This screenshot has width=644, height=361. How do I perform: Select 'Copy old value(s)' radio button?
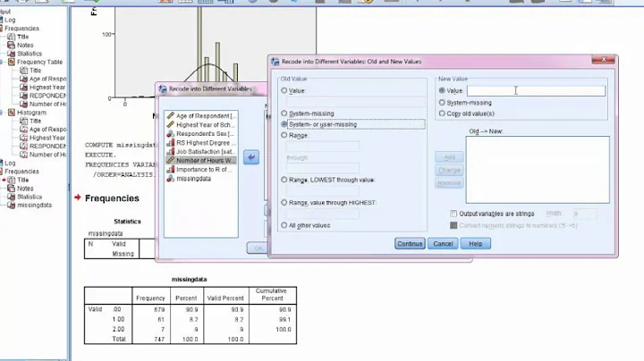[x=442, y=113]
